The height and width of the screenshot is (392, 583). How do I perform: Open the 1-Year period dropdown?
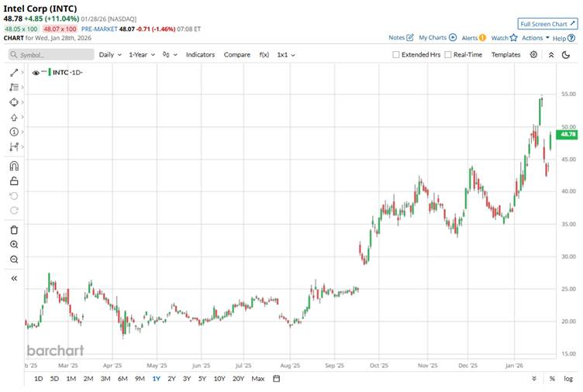click(142, 55)
